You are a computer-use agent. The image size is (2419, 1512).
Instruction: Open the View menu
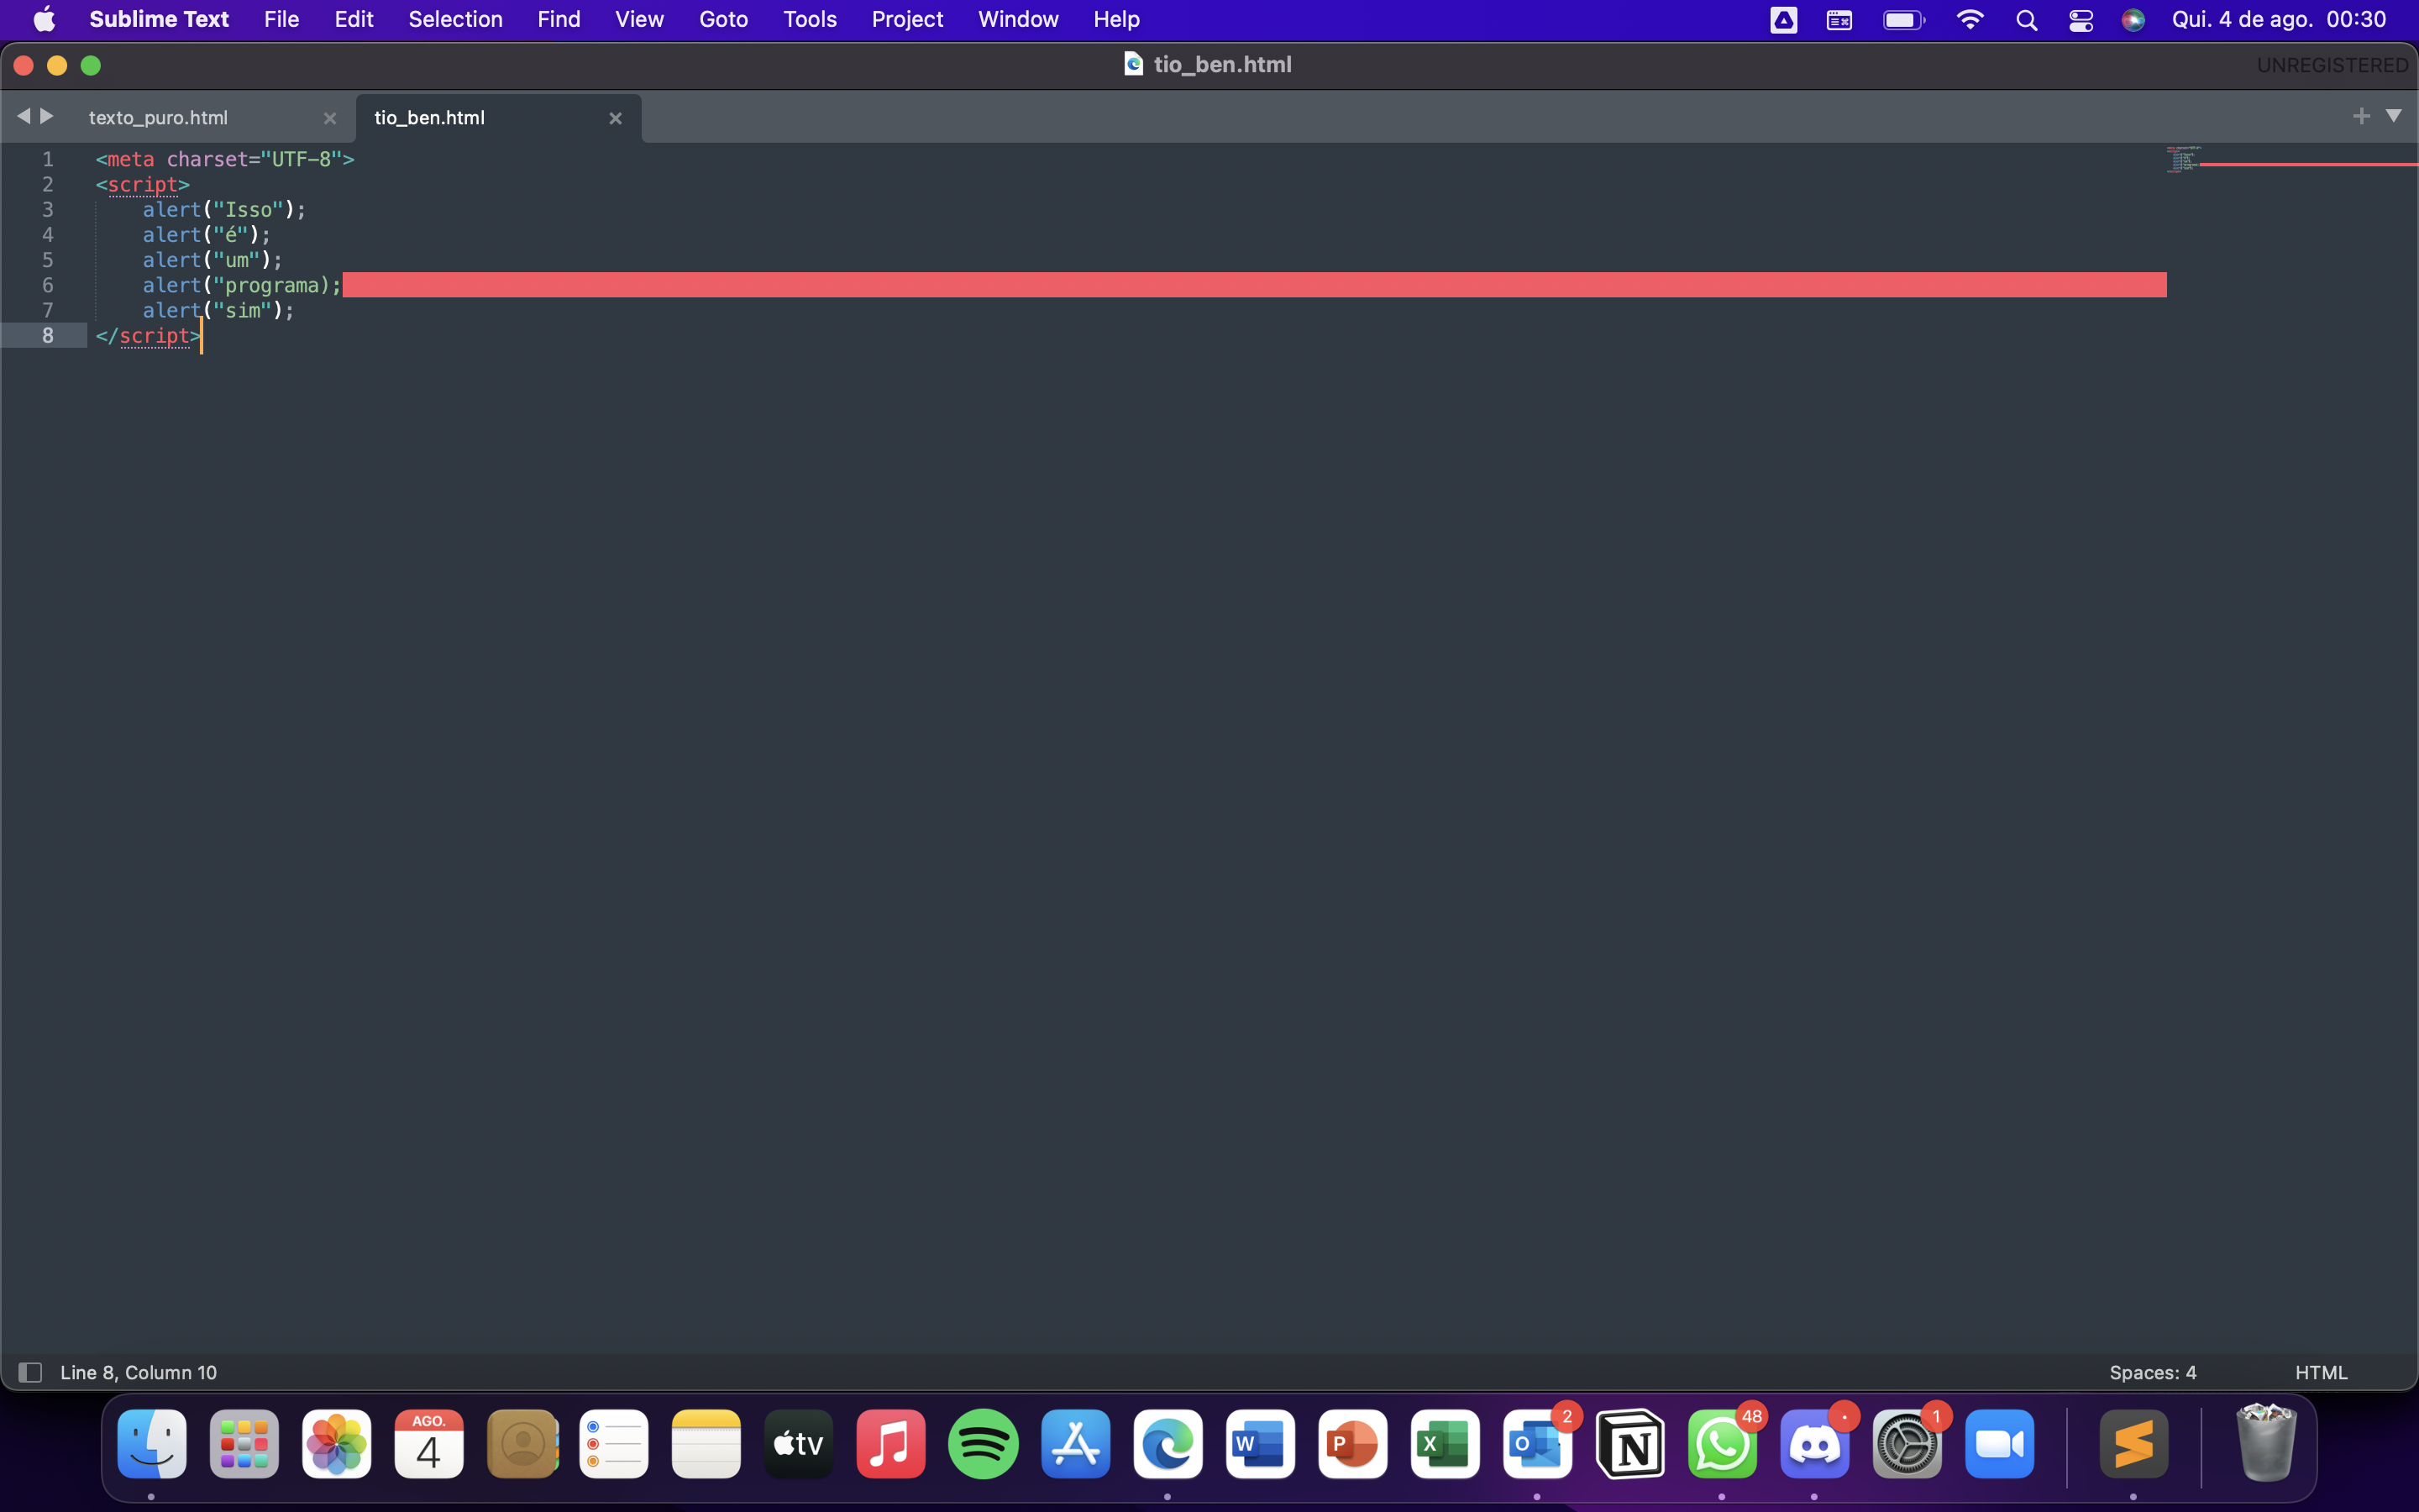point(638,19)
